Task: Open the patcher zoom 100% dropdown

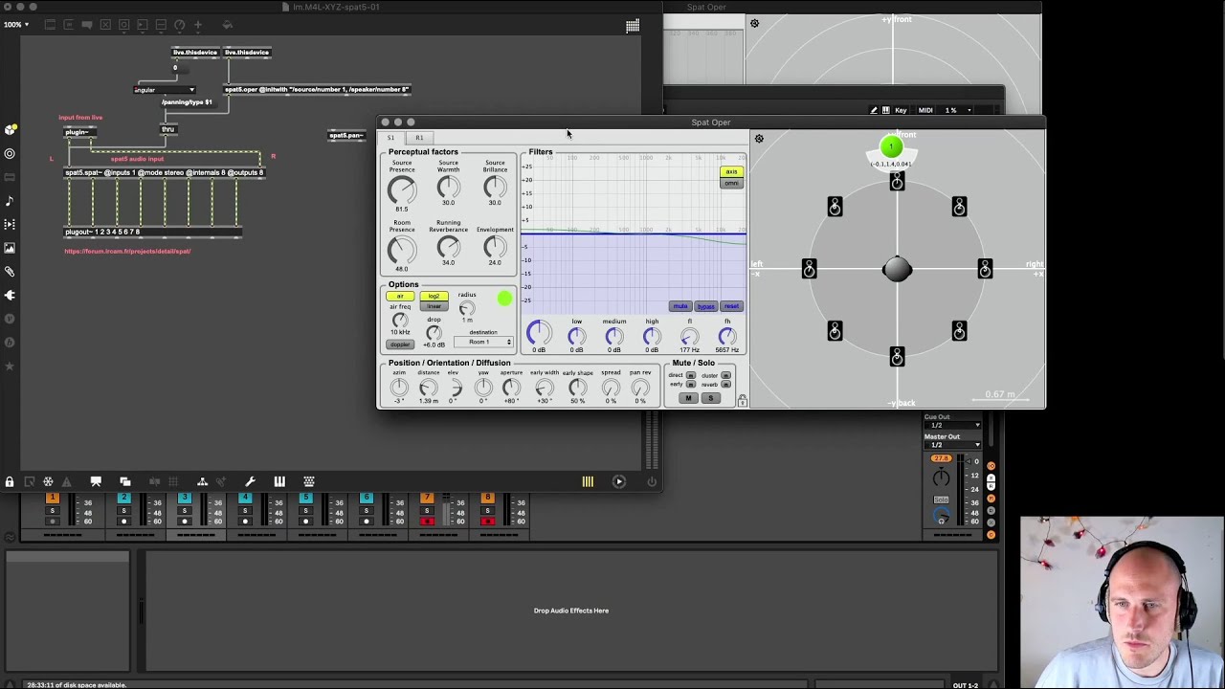Action: [x=16, y=24]
